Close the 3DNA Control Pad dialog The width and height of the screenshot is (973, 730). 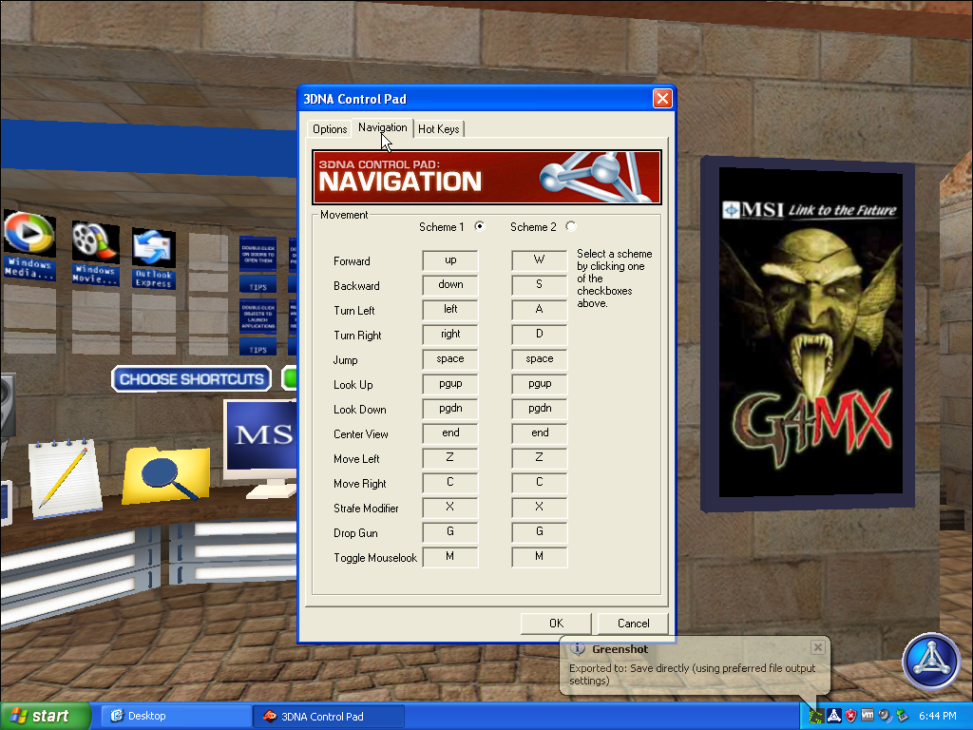(662, 99)
